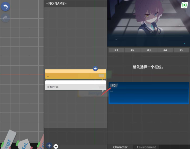190x149 pixels.
Task: Switch to the Character tab
Action: pyautogui.click(x=120, y=147)
